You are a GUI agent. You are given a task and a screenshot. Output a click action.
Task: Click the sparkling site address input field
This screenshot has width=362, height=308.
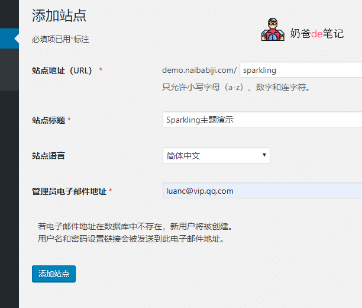(301, 70)
